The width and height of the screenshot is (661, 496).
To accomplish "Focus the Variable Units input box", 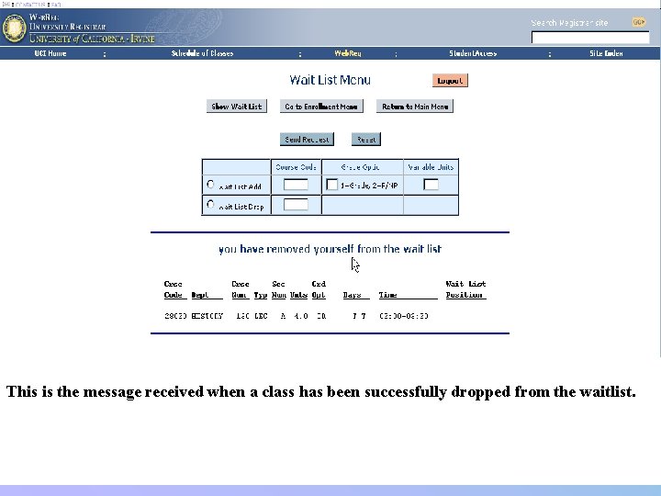I will tap(431, 185).
